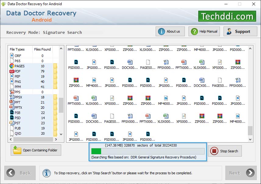The image size is (261, 184).
Task: Click the PPSX files found count 18
Action: (x=43, y=97)
